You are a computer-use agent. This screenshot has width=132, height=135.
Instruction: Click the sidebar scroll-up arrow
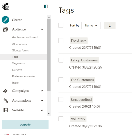point(49,17)
